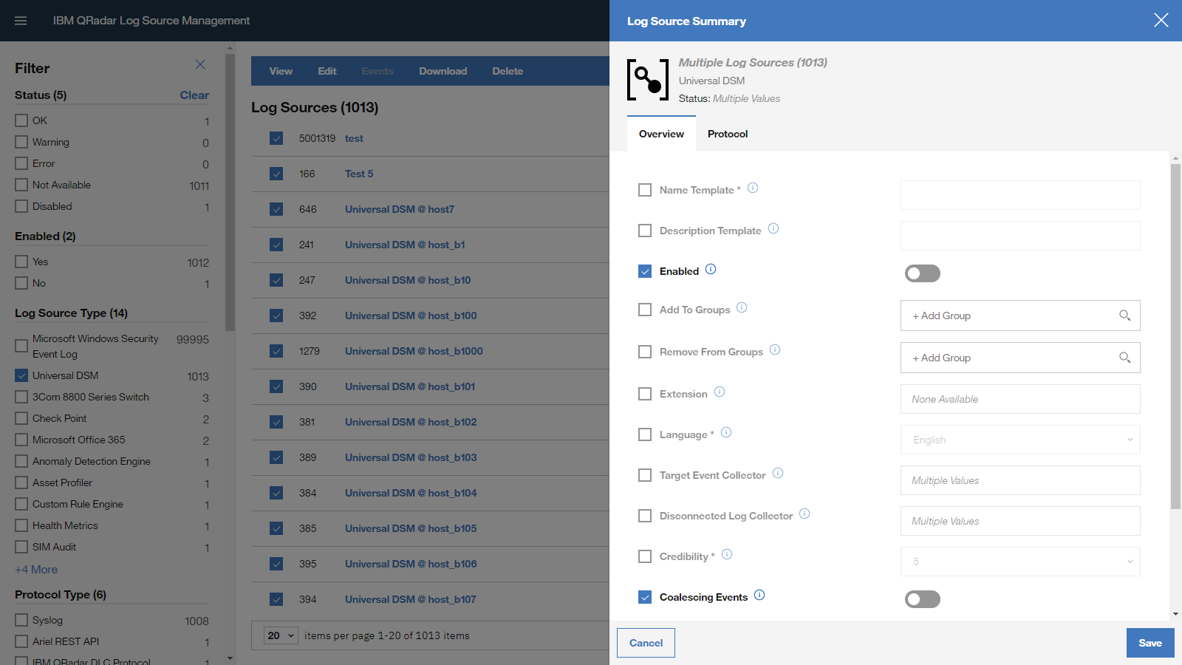Click the info icon beside Name Template
1182x665 pixels.
coord(753,188)
